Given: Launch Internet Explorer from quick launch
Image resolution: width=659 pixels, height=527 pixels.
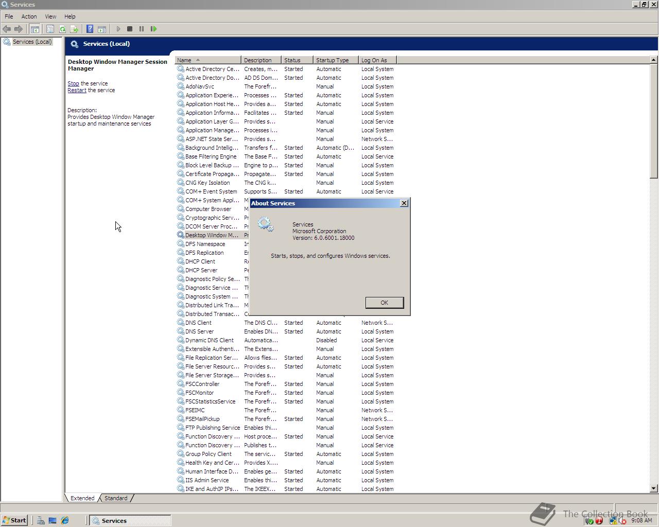Looking at the screenshot, I should [x=65, y=520].
